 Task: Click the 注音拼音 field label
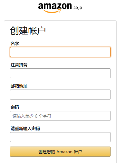click(x=19, y=65)
